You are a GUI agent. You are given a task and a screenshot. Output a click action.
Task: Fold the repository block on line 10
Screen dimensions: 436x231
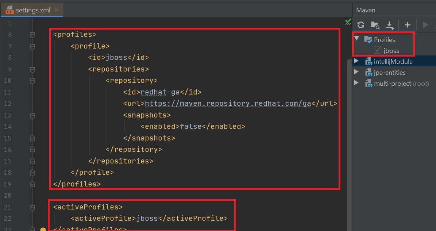coord(32,81)
